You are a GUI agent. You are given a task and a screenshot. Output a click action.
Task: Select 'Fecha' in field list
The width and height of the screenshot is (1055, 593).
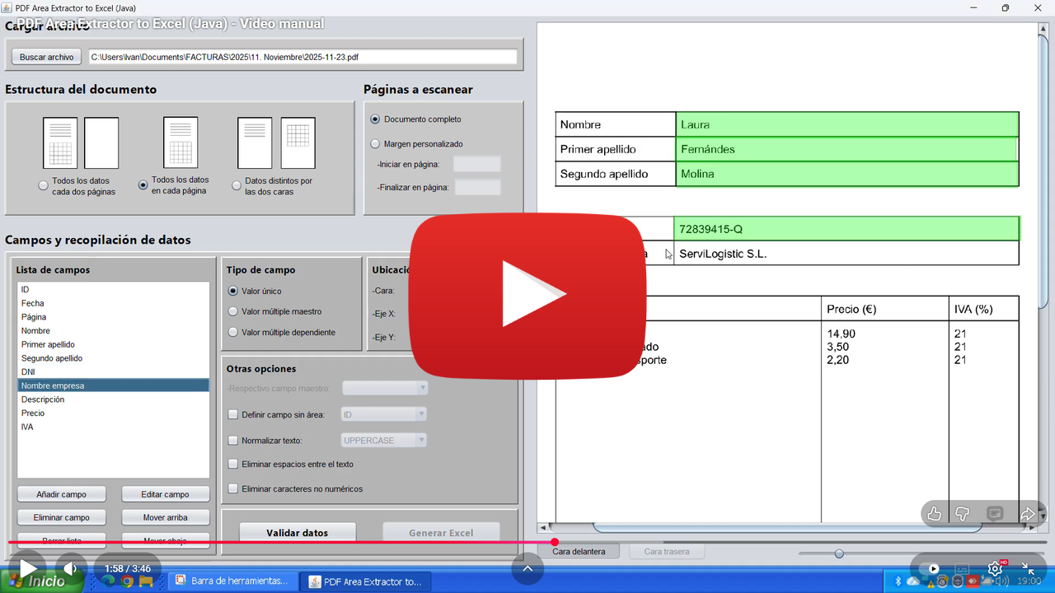pos(114,304)
